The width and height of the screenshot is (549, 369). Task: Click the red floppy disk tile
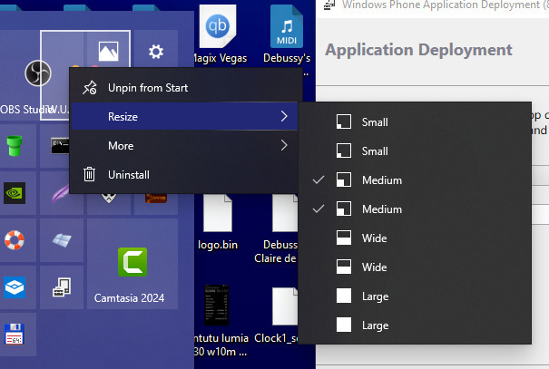coord(14,334)
